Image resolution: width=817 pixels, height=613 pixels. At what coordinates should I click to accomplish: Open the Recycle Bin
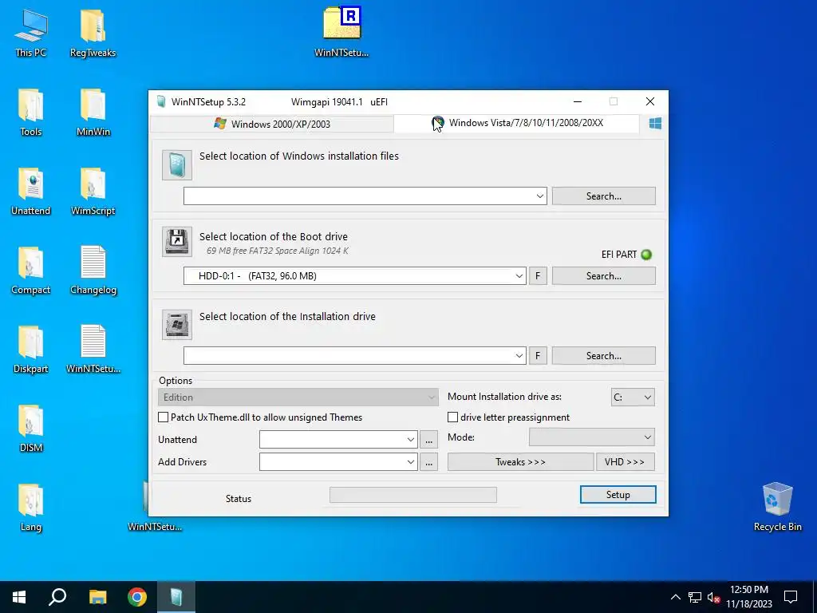click(x=777, y=507)
